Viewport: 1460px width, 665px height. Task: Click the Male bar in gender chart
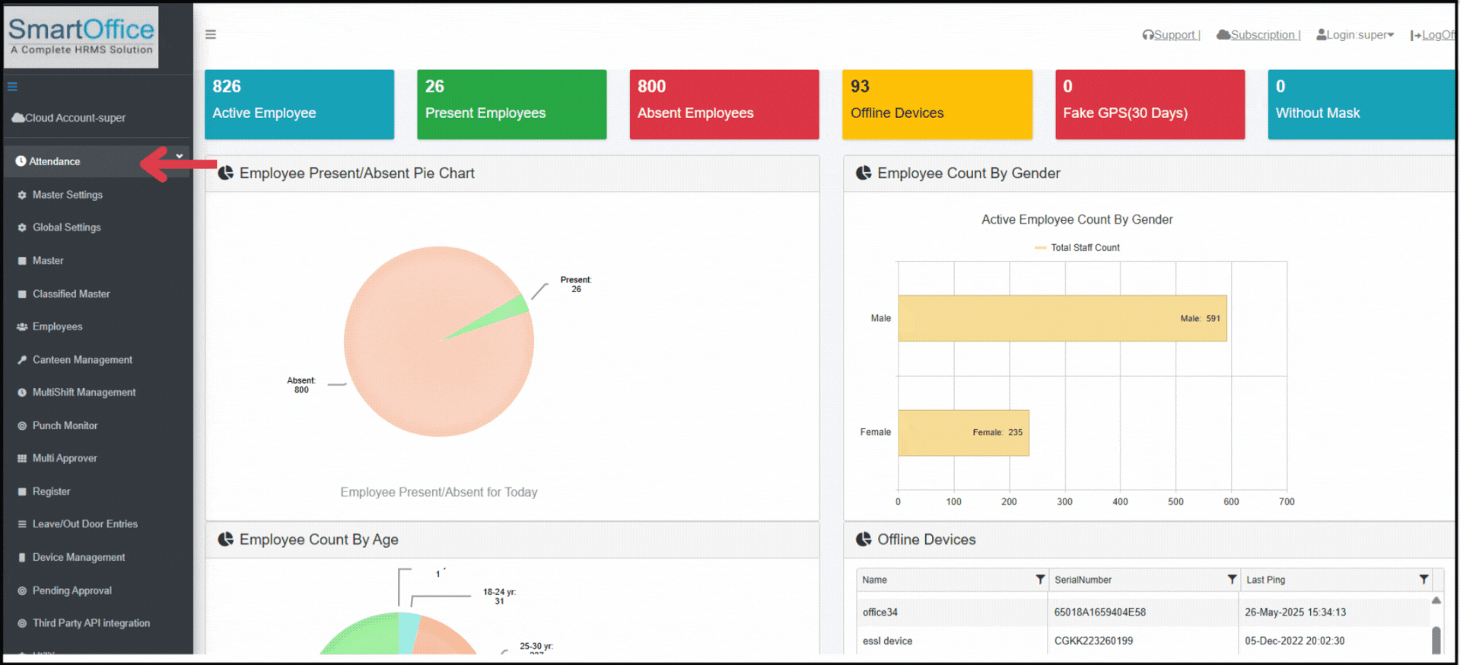tap(1061, 318)
